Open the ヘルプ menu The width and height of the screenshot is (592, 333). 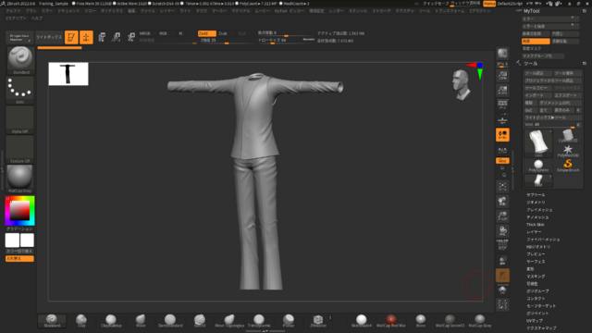point(37,18)
